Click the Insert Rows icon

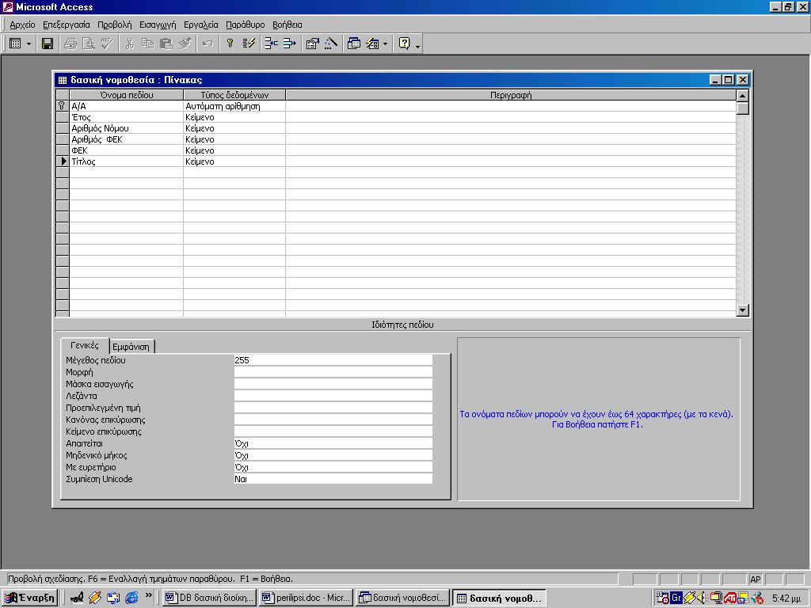271,44
